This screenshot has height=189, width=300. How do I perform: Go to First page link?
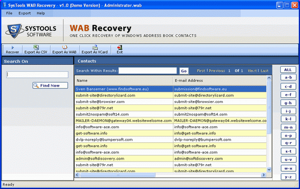pyautogui.click(x=201, y=71)
